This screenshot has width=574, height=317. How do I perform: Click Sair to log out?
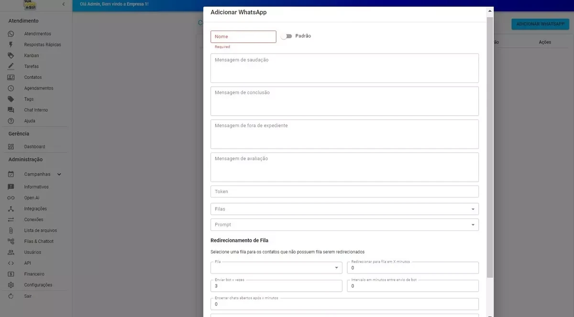pos(28,295)
